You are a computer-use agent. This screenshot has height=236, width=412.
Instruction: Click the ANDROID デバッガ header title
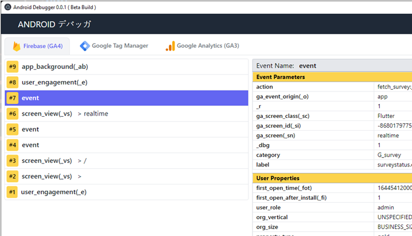(x=55, y=24)
